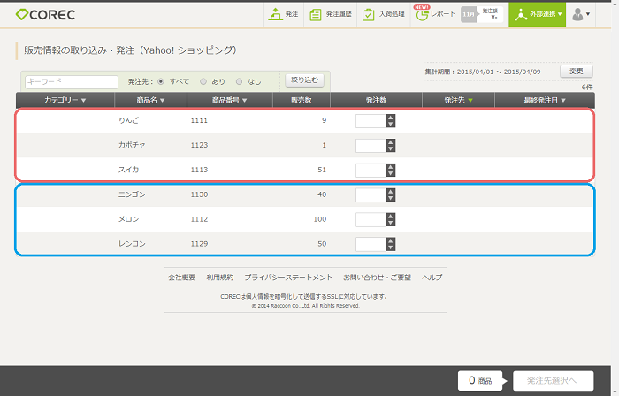Select the カボチャ product name
This screenshot has width=619, height=396.
click(132, 145)
